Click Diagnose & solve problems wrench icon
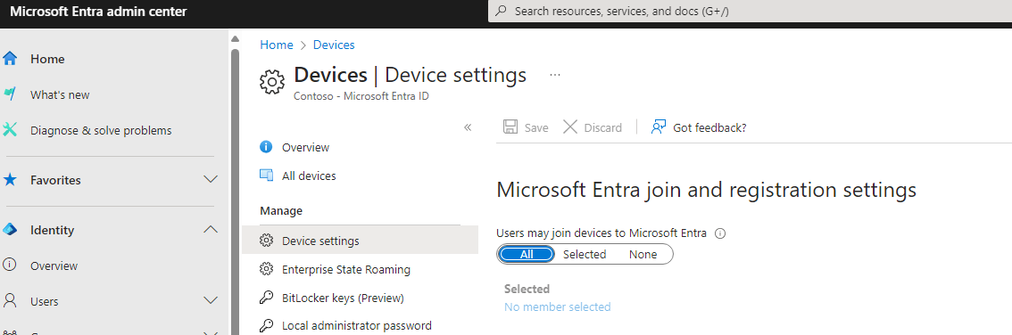The width and height of the screenshot is (1012, 335). 10,130
